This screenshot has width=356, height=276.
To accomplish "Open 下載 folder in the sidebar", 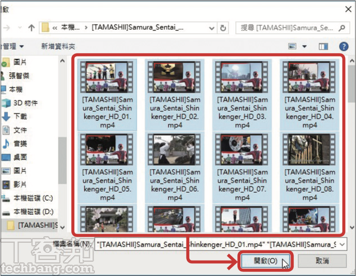I will 20,116.
